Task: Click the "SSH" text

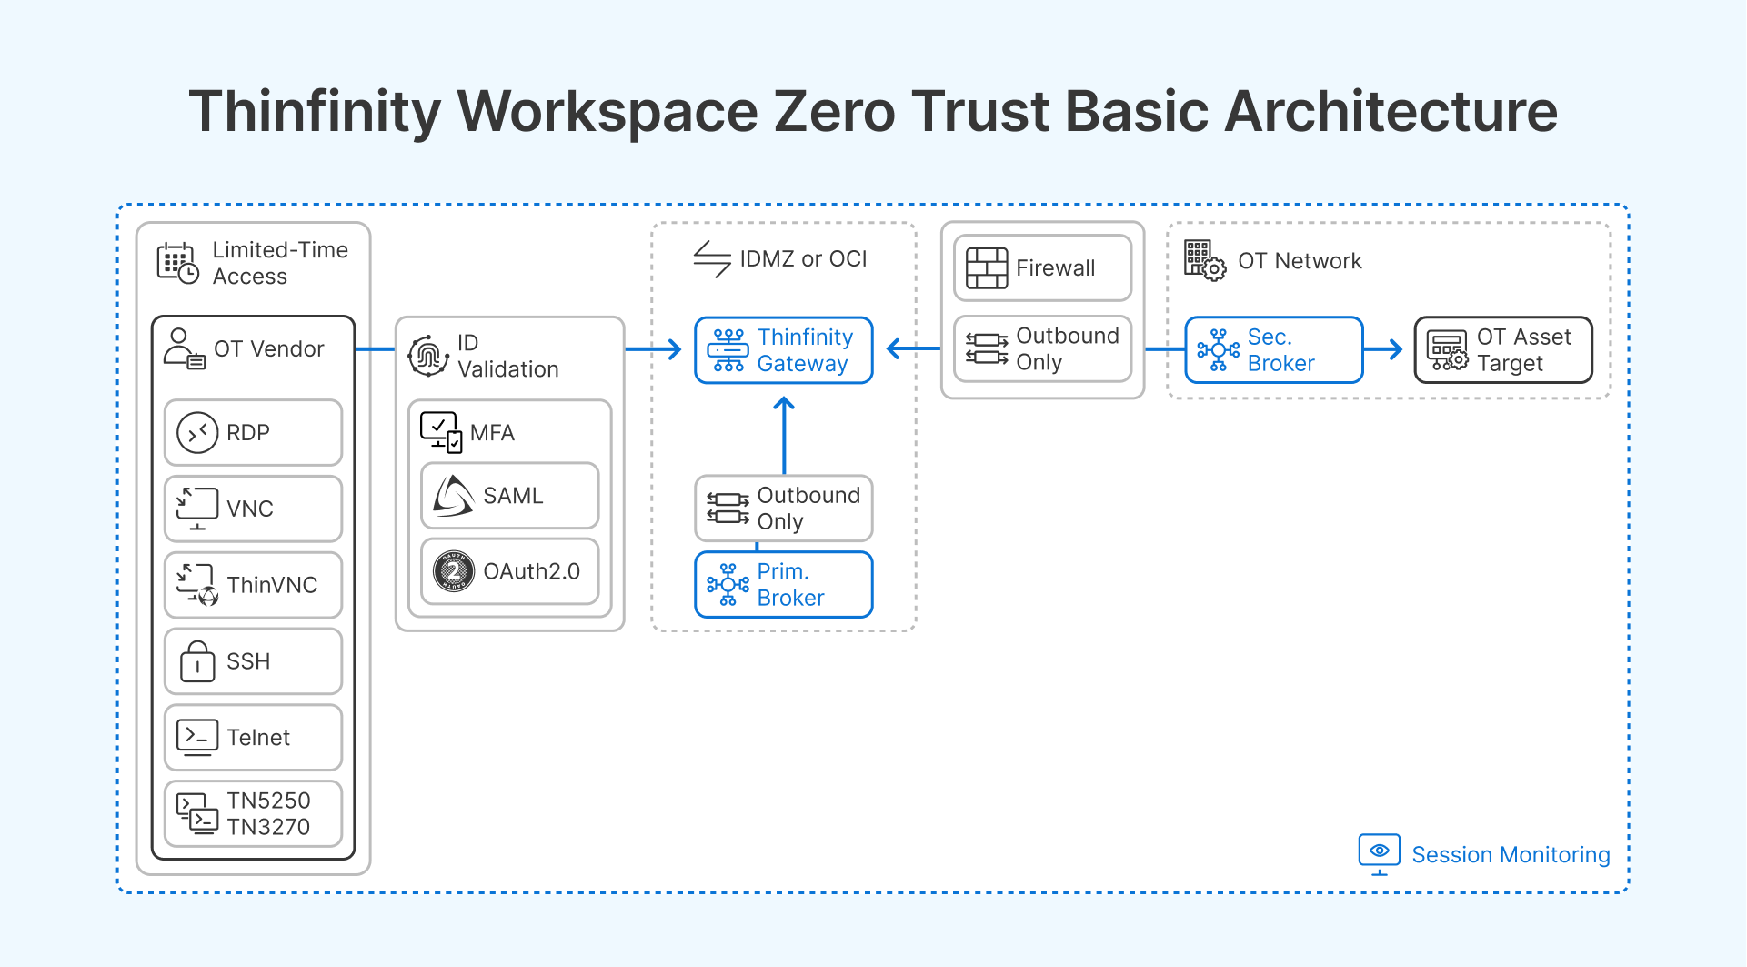Action: coord(247,661)
